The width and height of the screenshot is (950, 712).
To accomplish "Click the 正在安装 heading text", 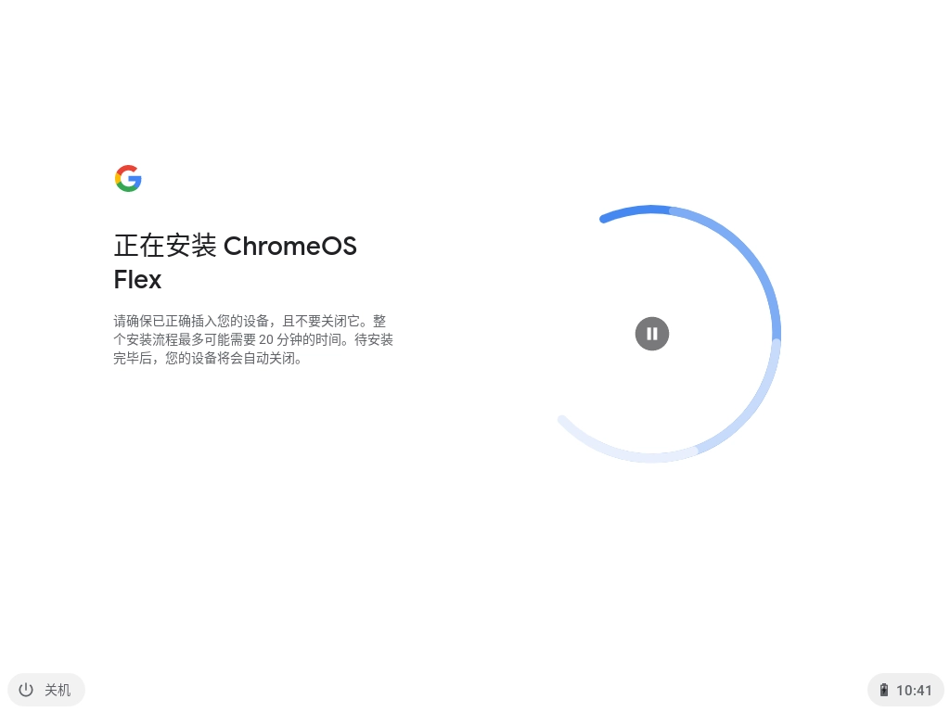I will [x=165, y=246].
